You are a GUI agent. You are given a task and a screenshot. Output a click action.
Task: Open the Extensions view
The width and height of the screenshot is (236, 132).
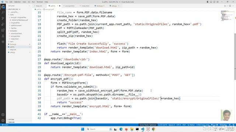click(3, 30)
